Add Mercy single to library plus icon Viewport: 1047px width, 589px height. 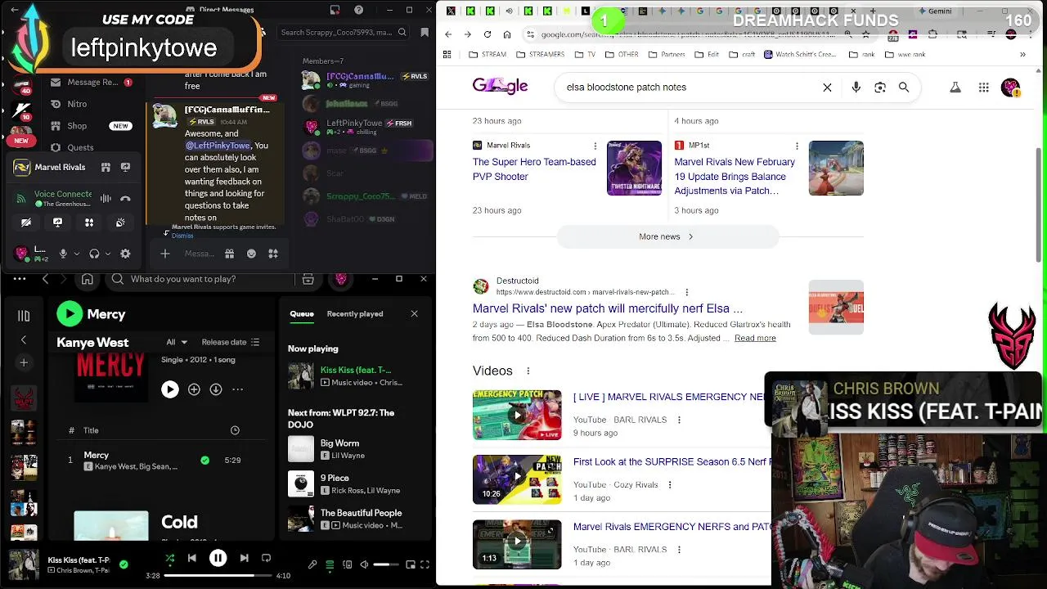tap(194, 389)
